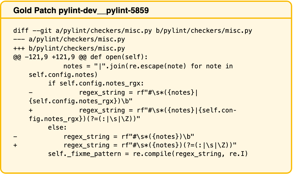Click the '+++ b/pylint/checkers/misc.py' line
This screenshot has height=174, width=295.
pyautogui.click(x=69, y=48)
